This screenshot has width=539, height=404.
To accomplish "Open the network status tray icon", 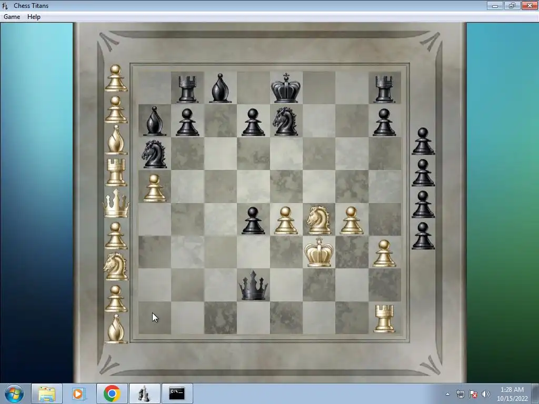I will click(x=460, y=394).
